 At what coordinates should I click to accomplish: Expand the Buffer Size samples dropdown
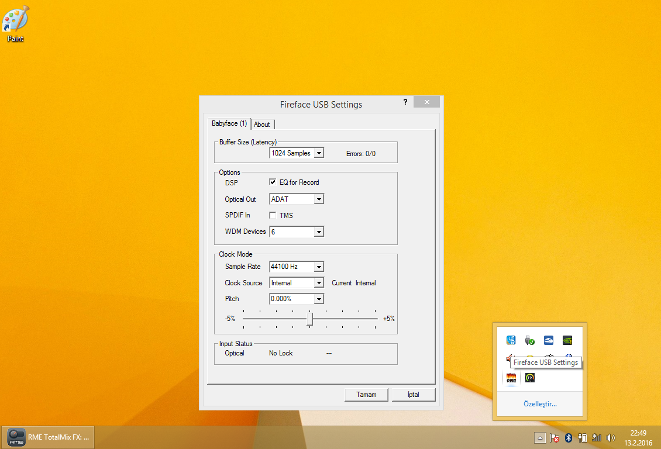pos(319,153)
